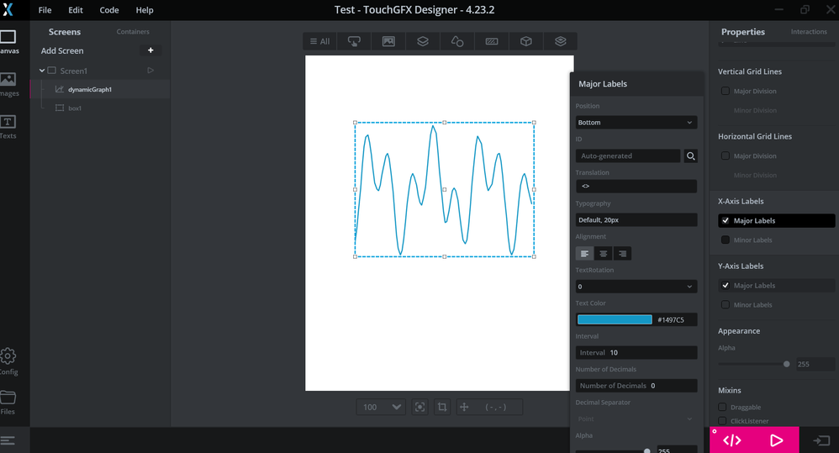Uncheck Y-Axis Major Labels
This screenshot has height=453, width=839.
coord(725,285)
